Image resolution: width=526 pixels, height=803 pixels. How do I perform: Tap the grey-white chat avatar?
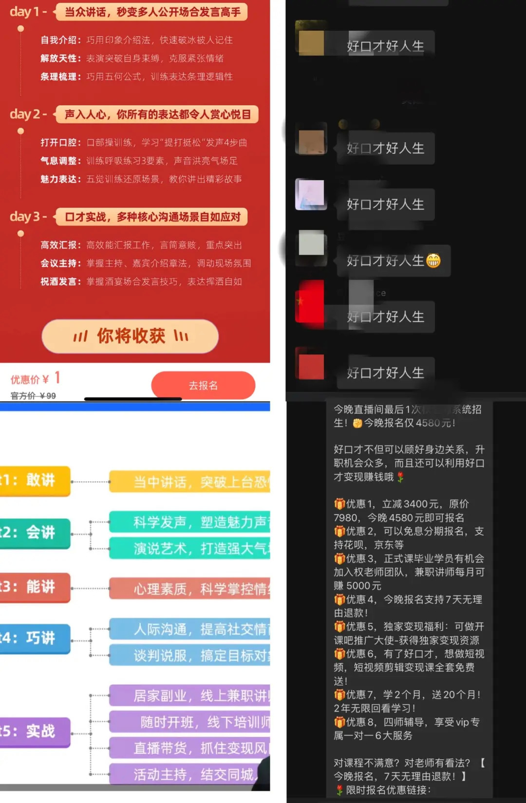(x=311, y=243)
